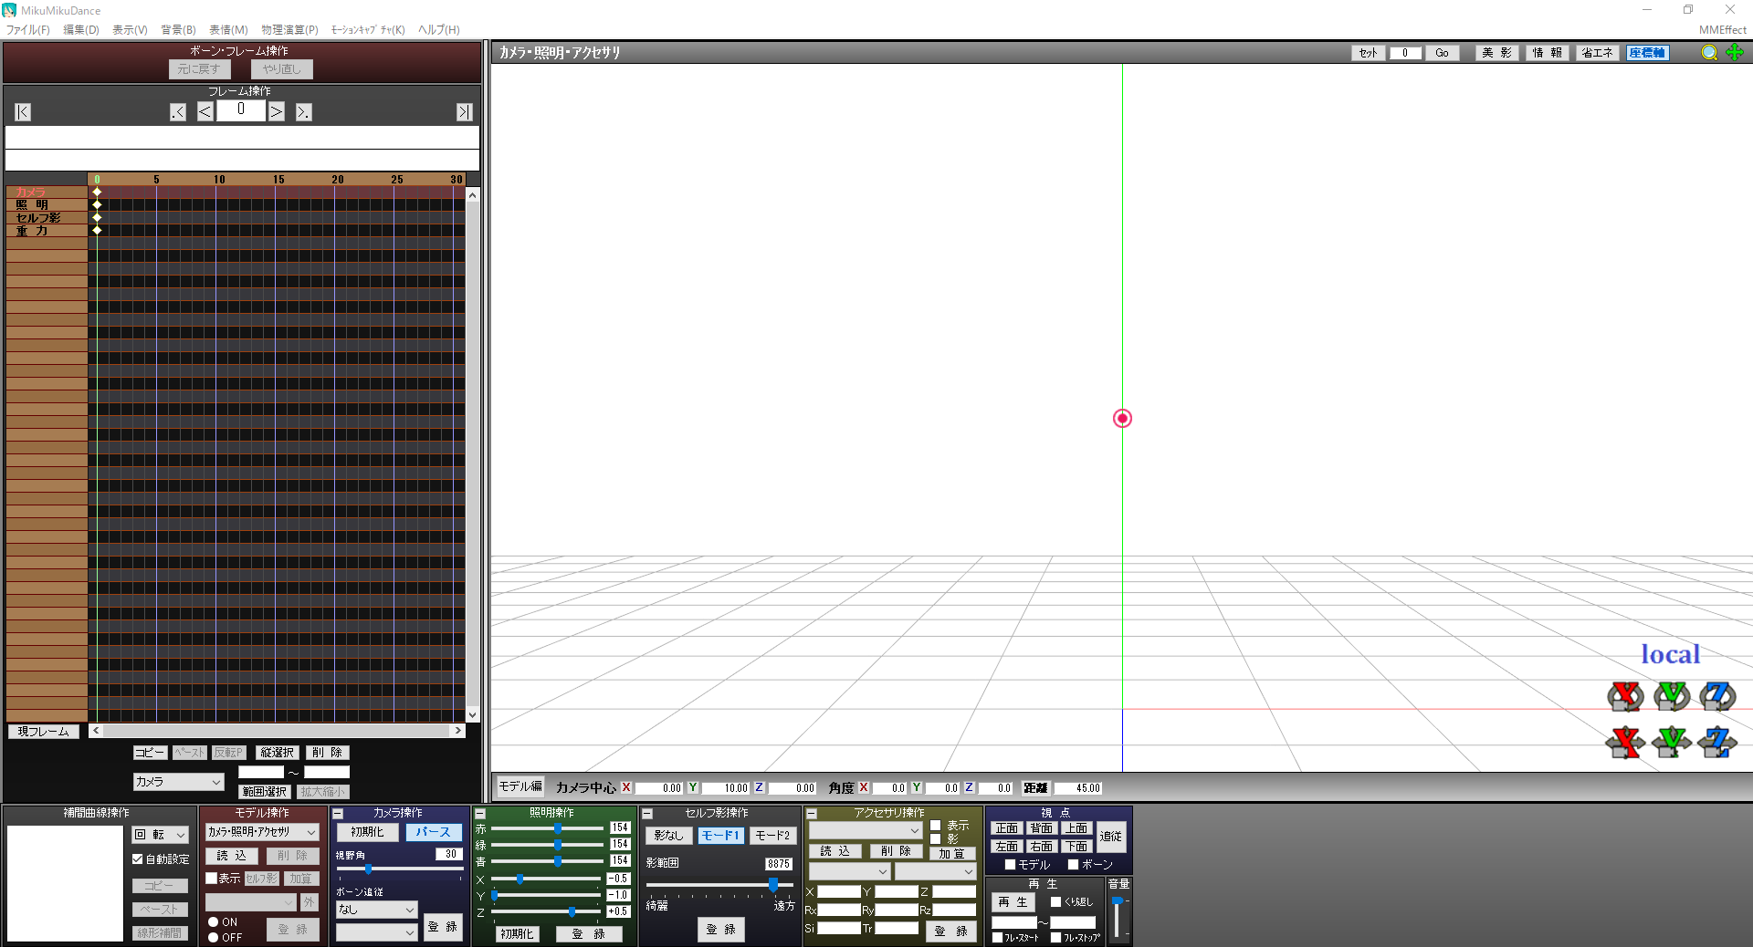The width and height of the screenshot is (1753, 947).
Task: Step forward one frame (>) button
Action: tap(277, 112)
